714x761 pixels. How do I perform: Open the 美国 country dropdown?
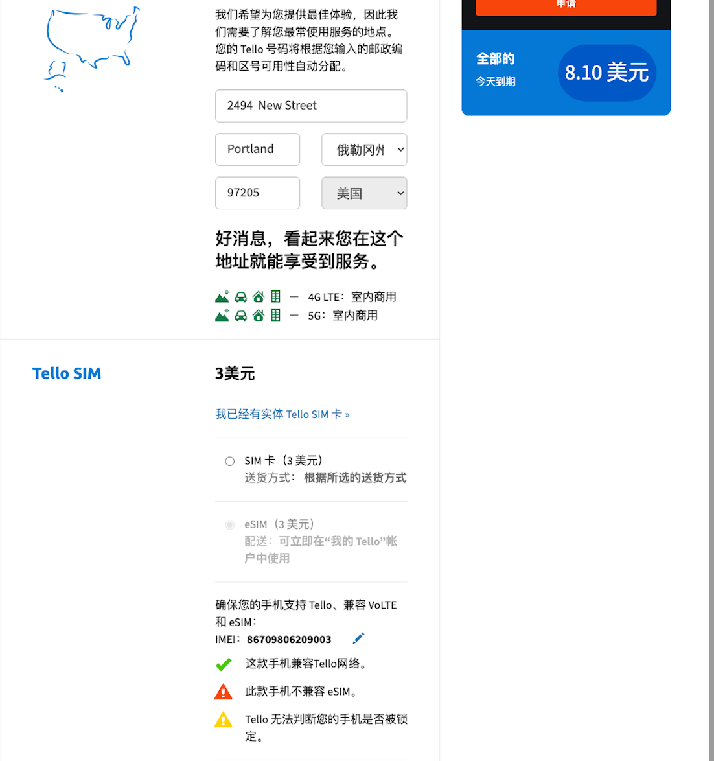(364, 193)
